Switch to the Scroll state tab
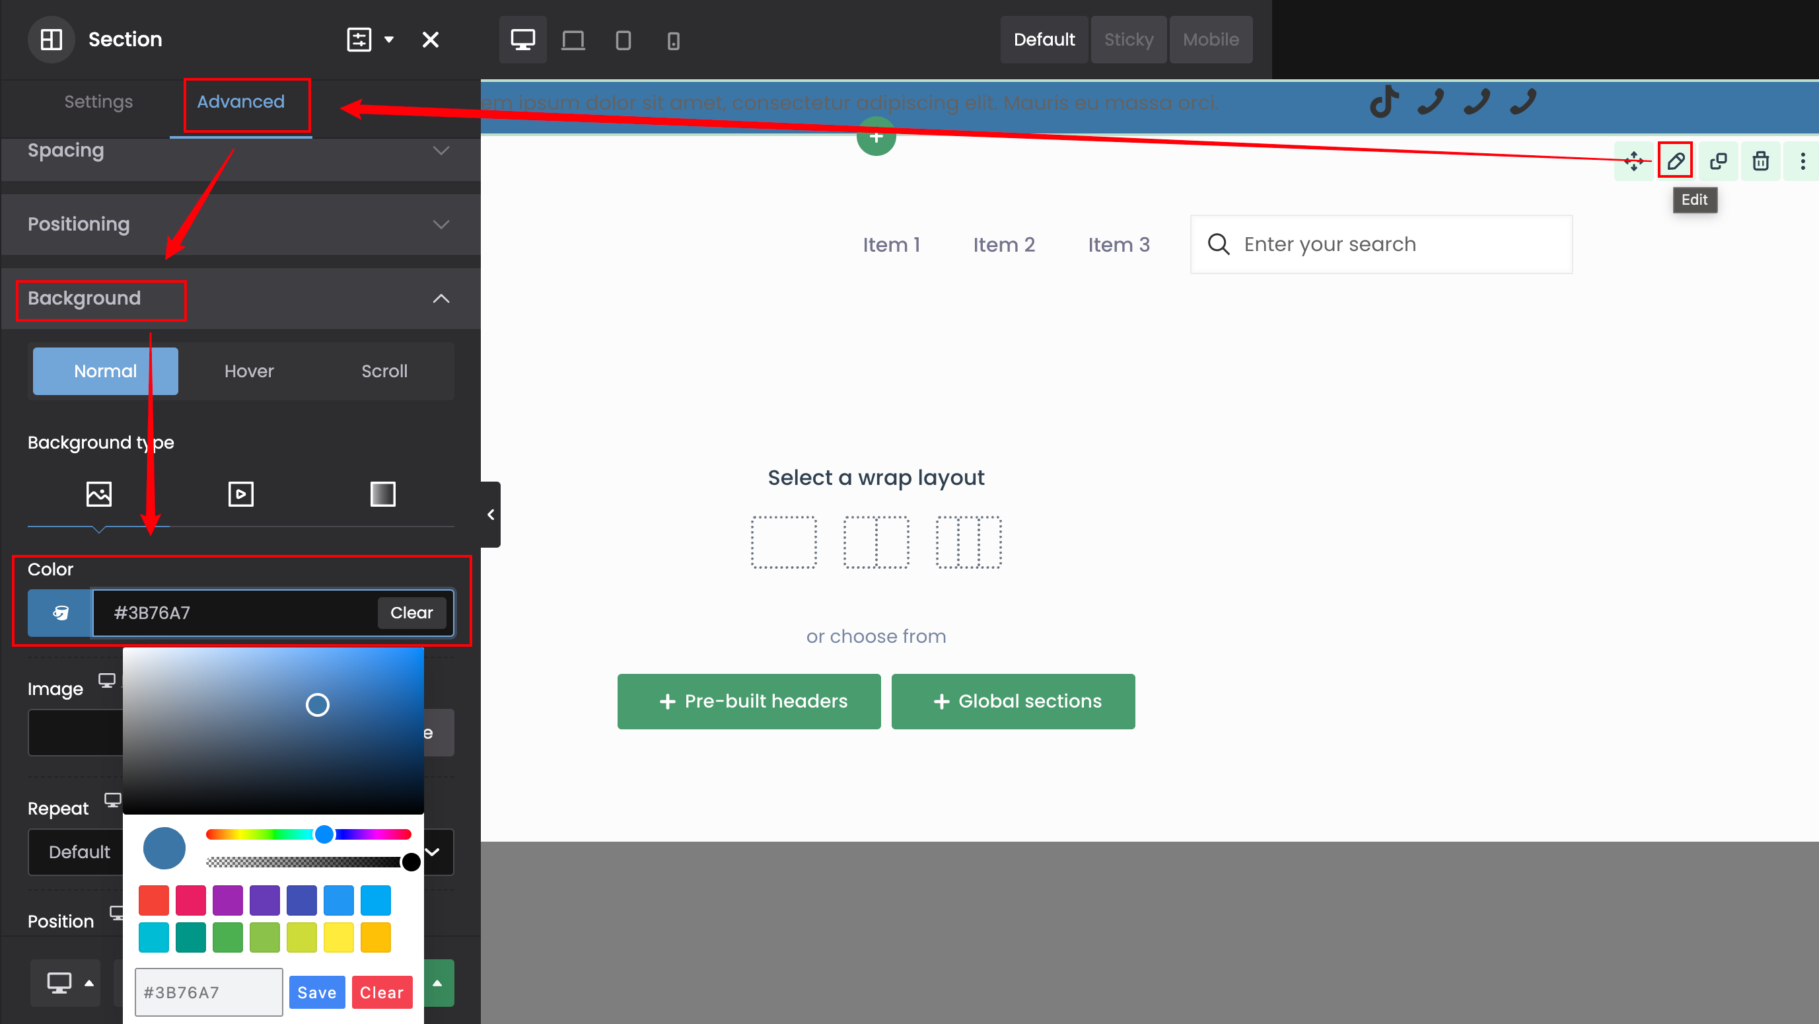The width and height of the screenshot is (1819, 1024). [384, 370]
